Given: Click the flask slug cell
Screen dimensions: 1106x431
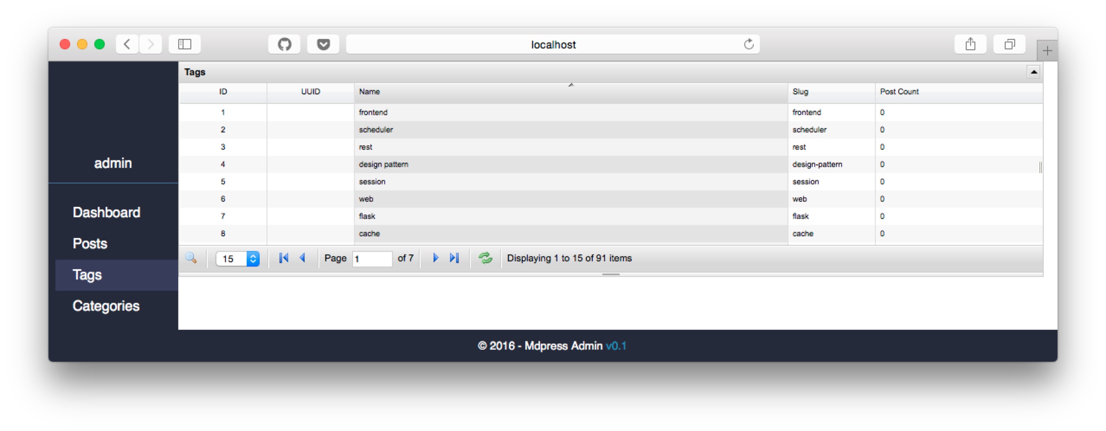Looking at the screenshot, I should coord(831,216).
